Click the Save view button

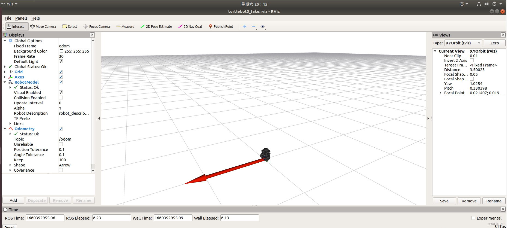click(444, 201)
